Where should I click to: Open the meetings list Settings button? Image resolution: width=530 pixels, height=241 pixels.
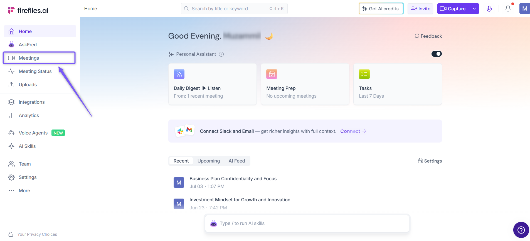(x=430, y=161)
